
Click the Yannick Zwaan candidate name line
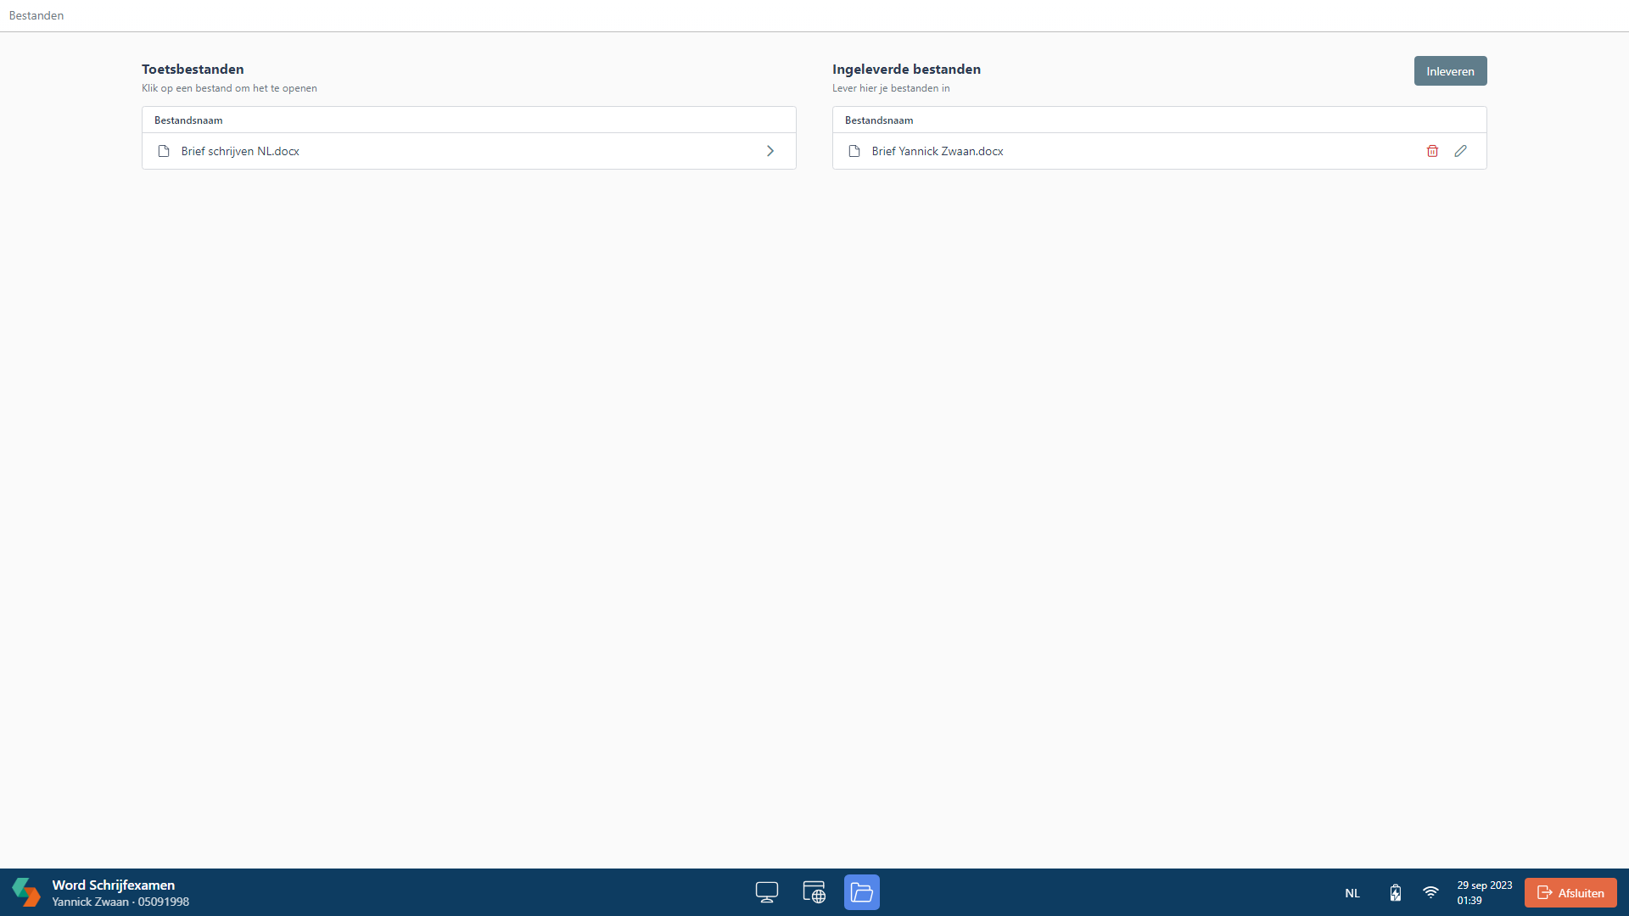(x=120, y=902)
